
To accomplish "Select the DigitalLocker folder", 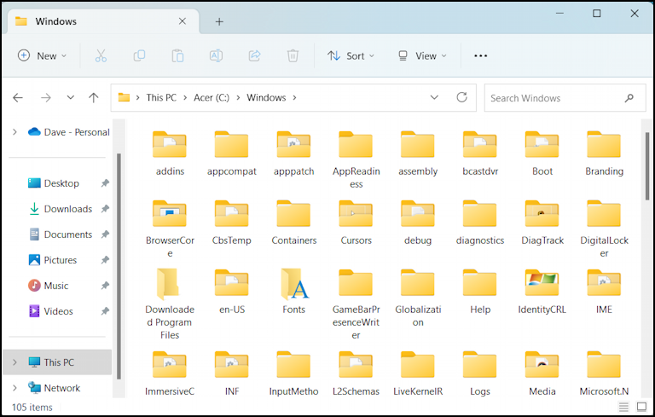I will click(604, 229).
